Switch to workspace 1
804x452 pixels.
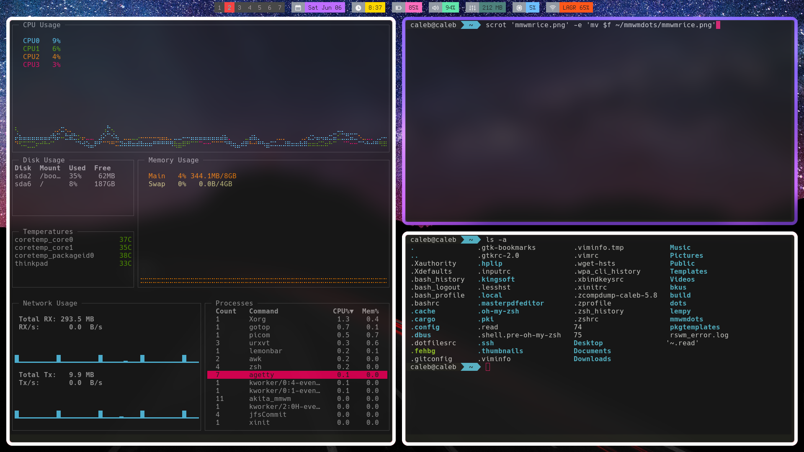(219, 8)
